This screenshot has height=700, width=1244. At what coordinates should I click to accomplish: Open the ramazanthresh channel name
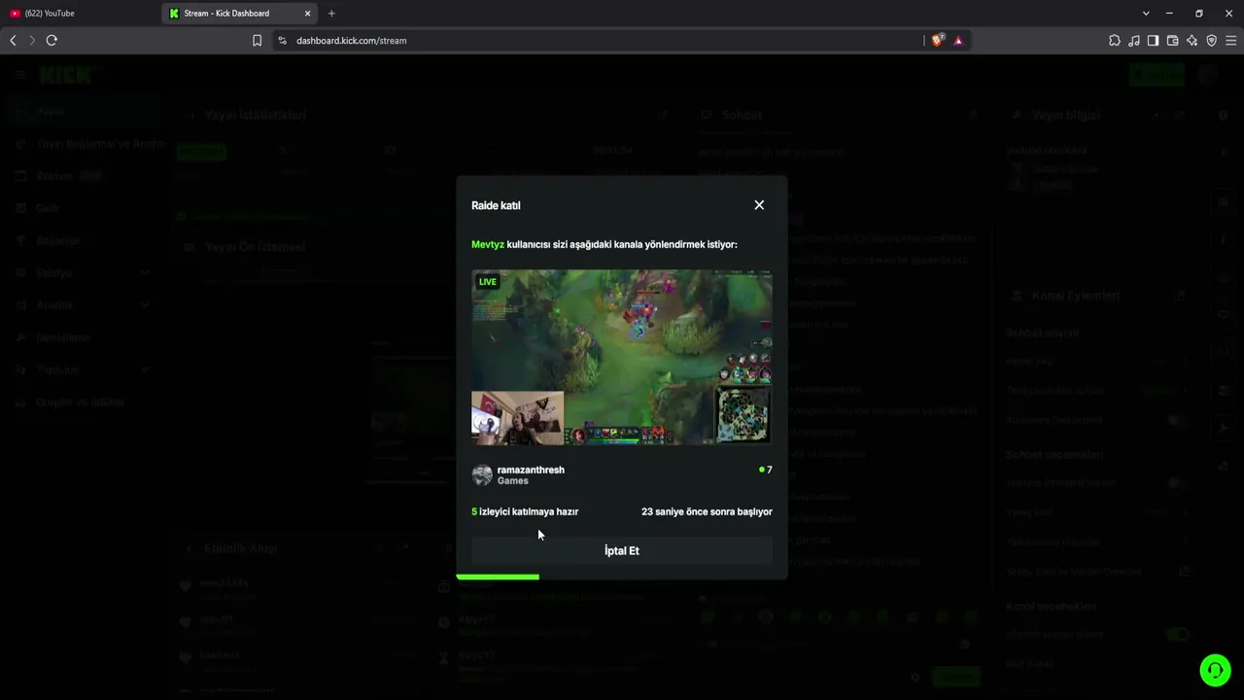click(531, 470)
